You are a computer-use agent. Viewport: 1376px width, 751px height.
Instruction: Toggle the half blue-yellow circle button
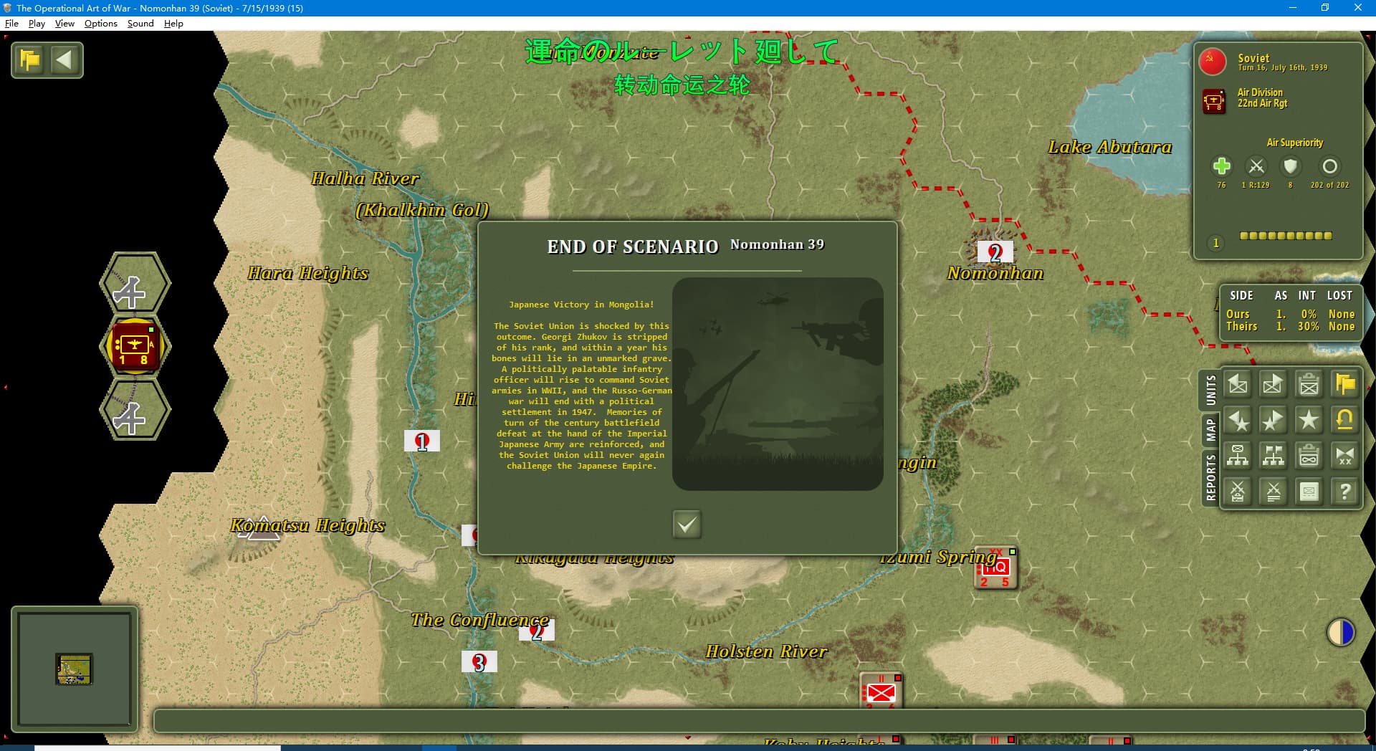point(1340,633)
